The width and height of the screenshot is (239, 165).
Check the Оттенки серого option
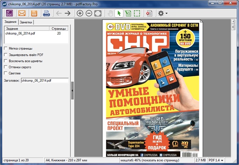point(5,67)
